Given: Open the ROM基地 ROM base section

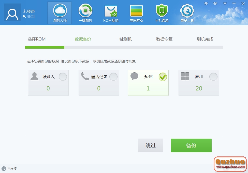Looking at the screenshot, I should (x=110, y=12).
